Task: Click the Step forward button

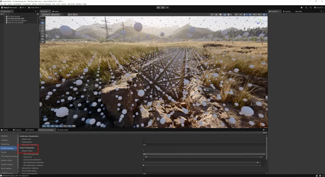Action: (167, 7)
